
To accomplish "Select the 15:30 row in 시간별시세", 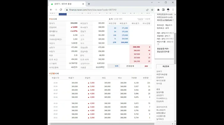I will tap(100, 83).
